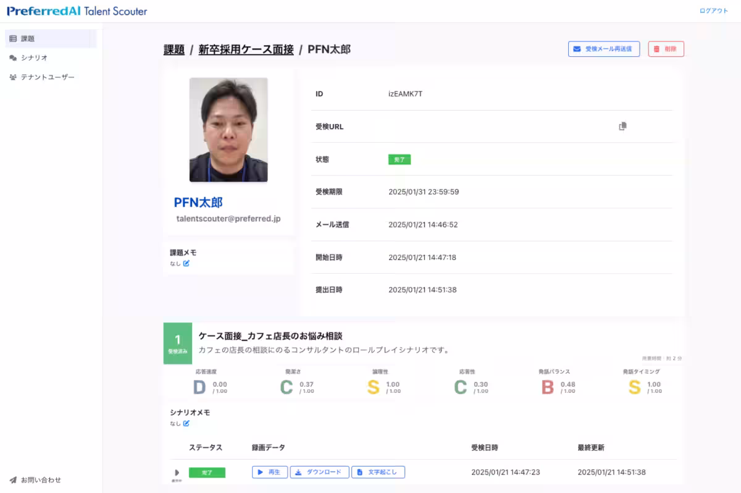Viewport: 741px width, 493px height.
Task: Select the テナントユーザー users icon
Action: coord(14,77)
